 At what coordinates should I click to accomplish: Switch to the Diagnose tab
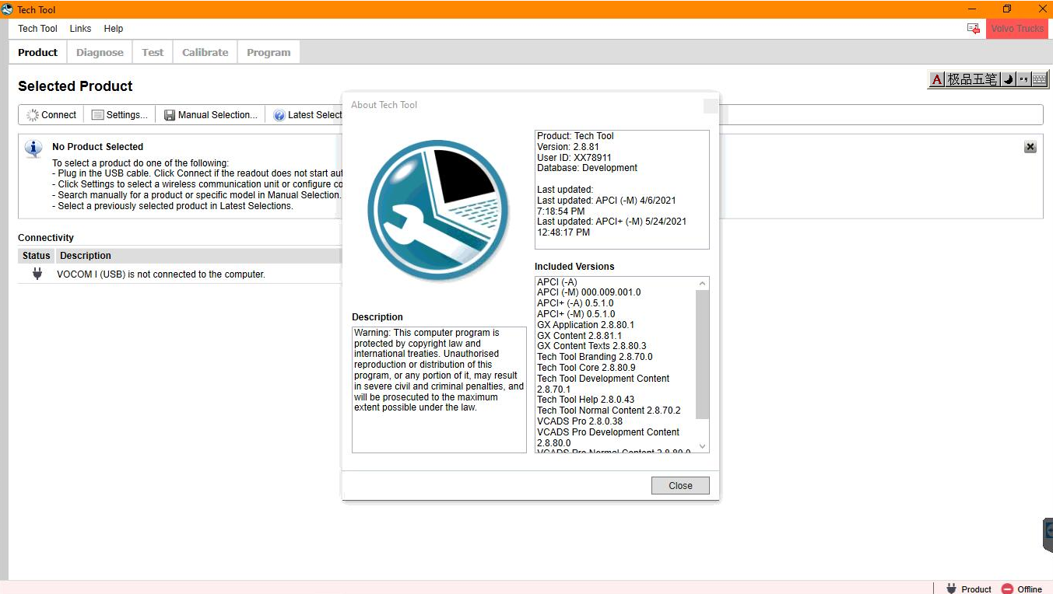coord(99,51)
